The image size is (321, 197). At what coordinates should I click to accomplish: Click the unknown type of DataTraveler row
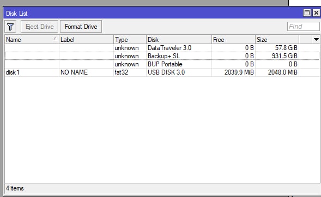(126, 48)
